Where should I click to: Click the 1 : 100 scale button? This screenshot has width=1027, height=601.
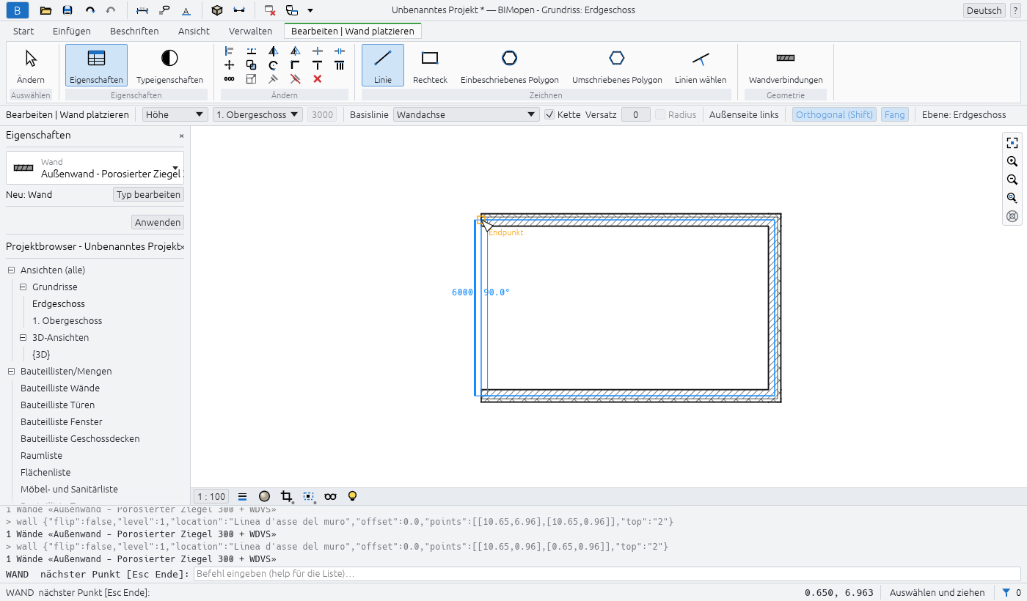click(212, 496)
